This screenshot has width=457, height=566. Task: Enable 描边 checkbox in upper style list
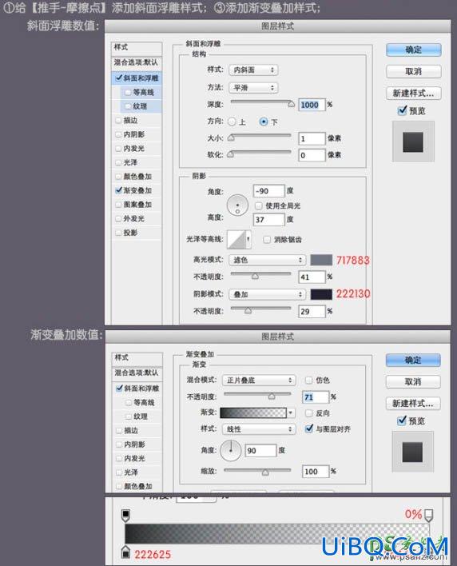click(118, 120)
